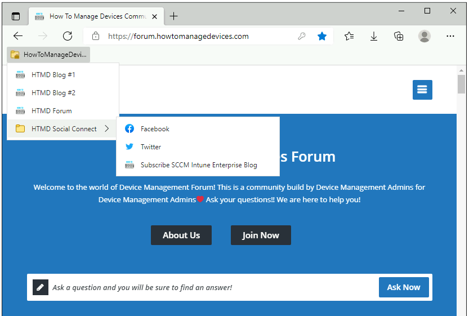Click the Ask Now button
Screen dimensions: 469x316
(x=404, y=287)
